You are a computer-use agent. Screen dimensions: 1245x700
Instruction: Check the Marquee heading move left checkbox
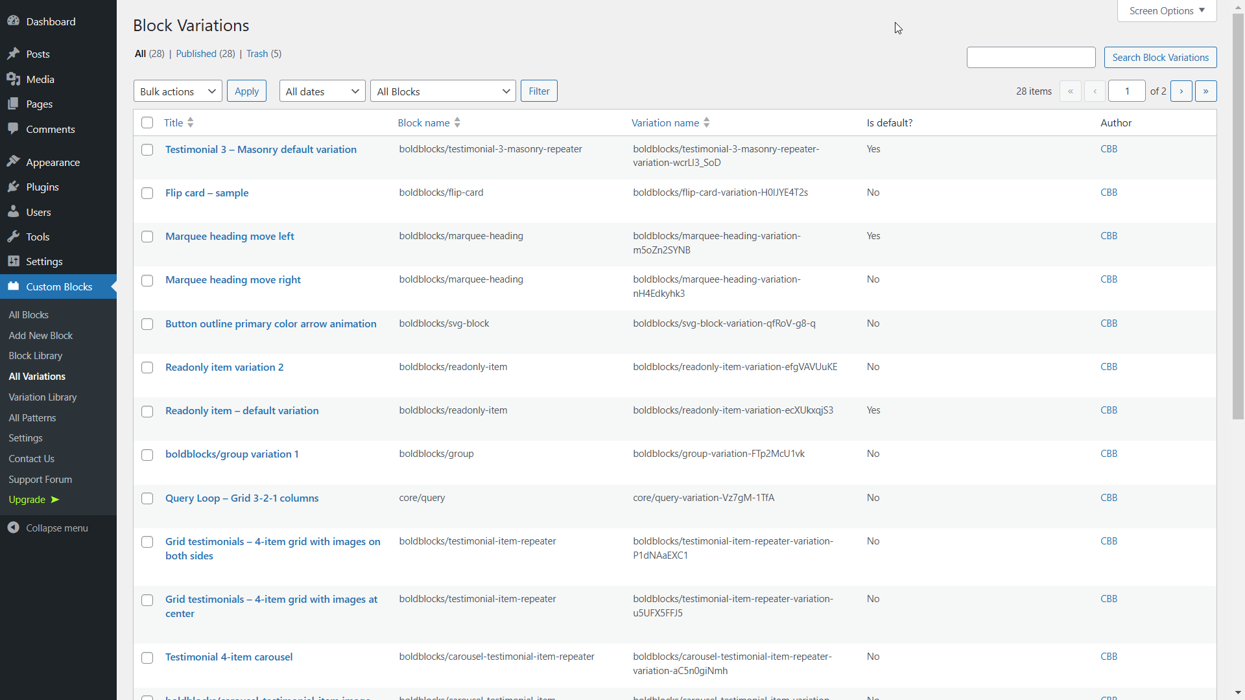click(147, 237)
